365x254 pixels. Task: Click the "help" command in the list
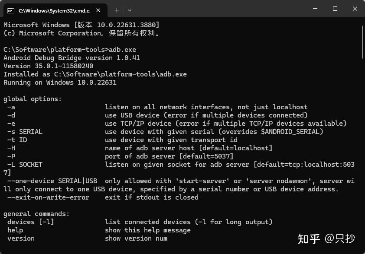[15, 230]
